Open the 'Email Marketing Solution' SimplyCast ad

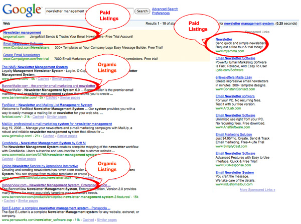234,135
